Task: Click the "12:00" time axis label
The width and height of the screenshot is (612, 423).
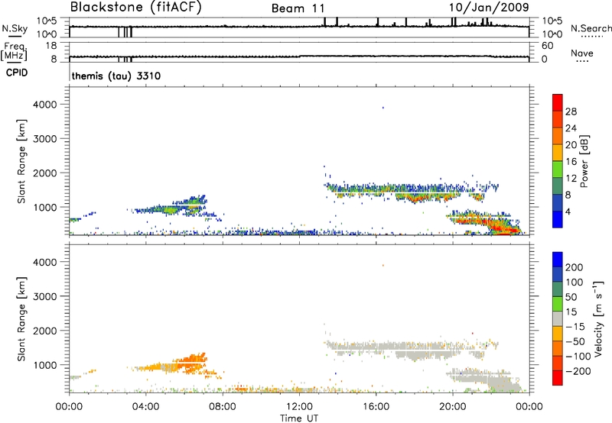Action: (x=299, y=407)
